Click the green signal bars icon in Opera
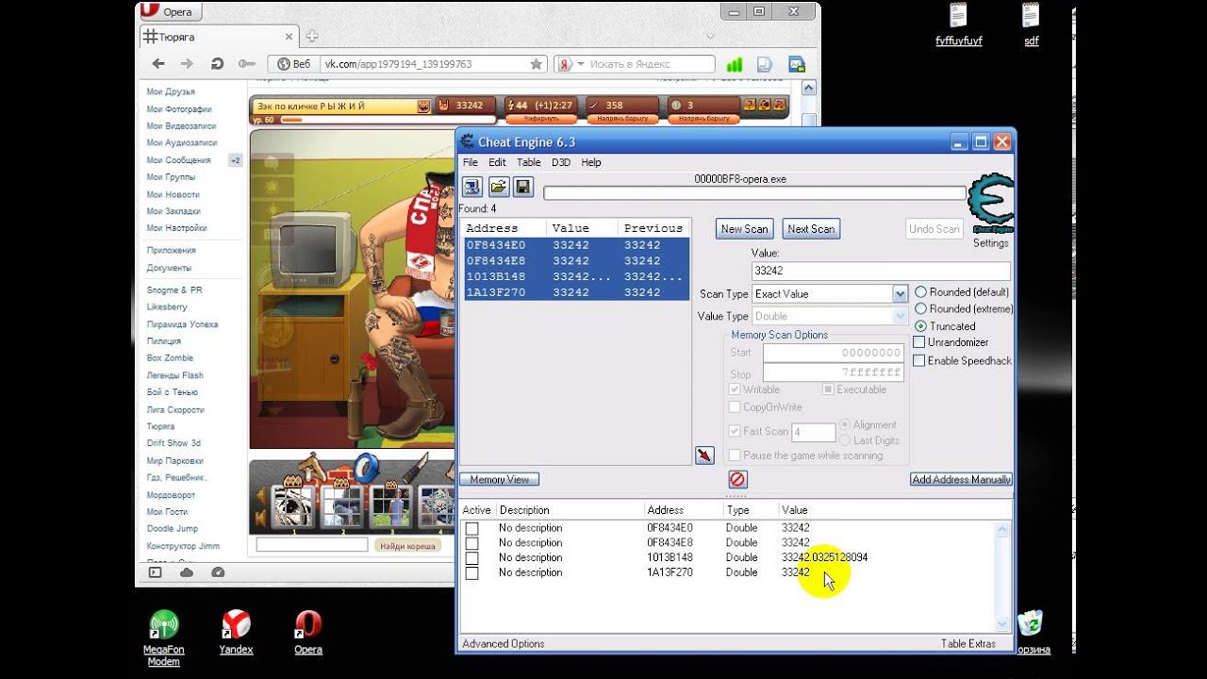 (734, 64)
